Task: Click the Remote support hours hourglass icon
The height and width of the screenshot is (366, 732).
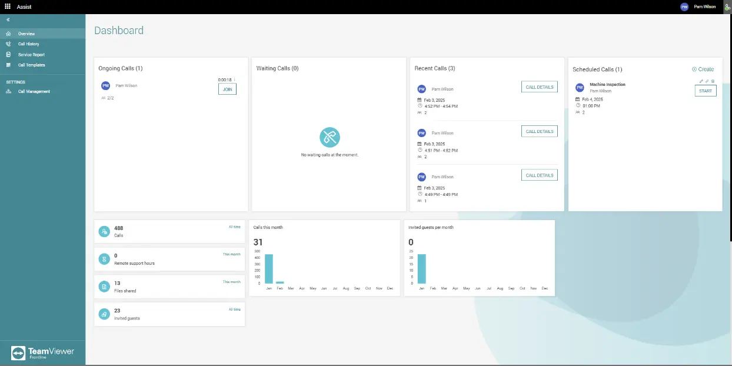Action: 104,259
